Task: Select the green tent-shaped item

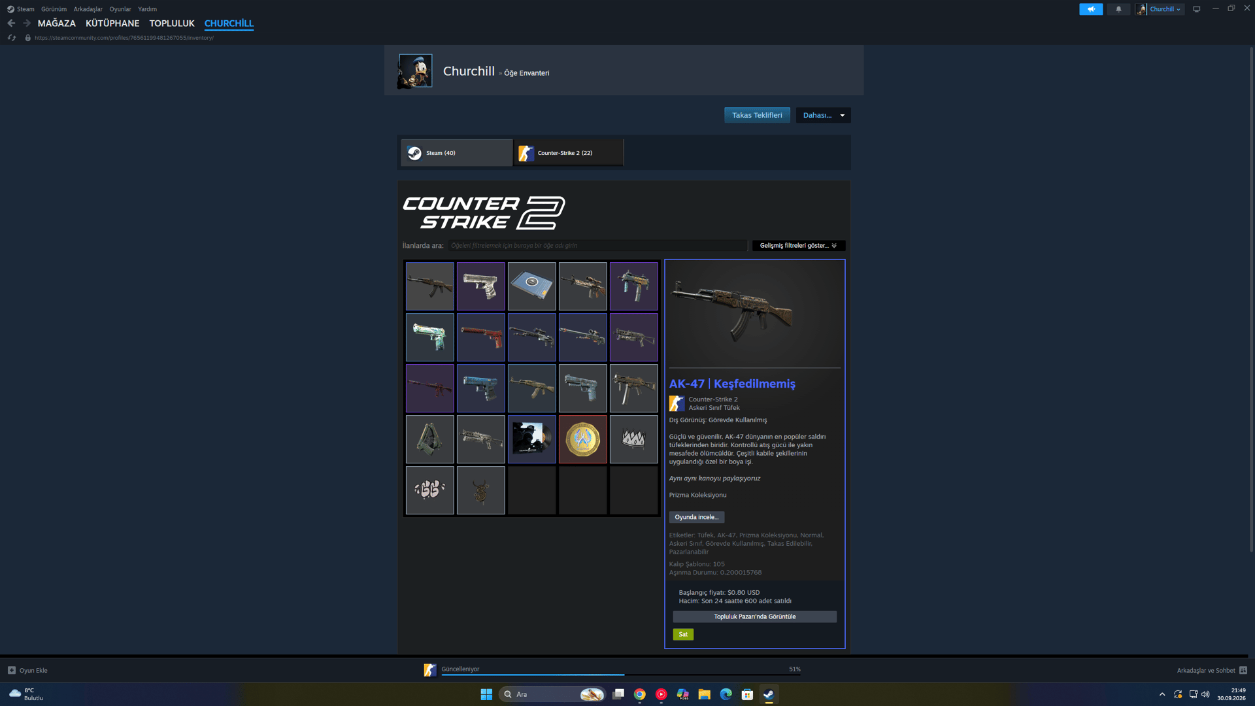Action: [x=429, y=439]
